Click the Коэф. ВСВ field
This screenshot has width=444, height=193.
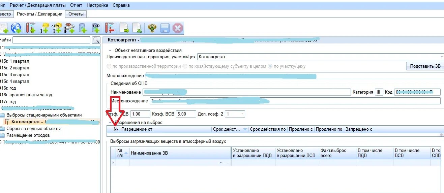[186, 114]
